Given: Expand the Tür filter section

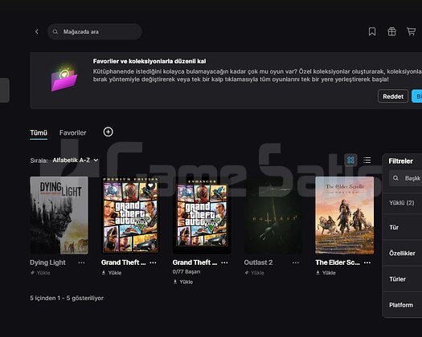Looking at the screenshot, I should [402, 227].
